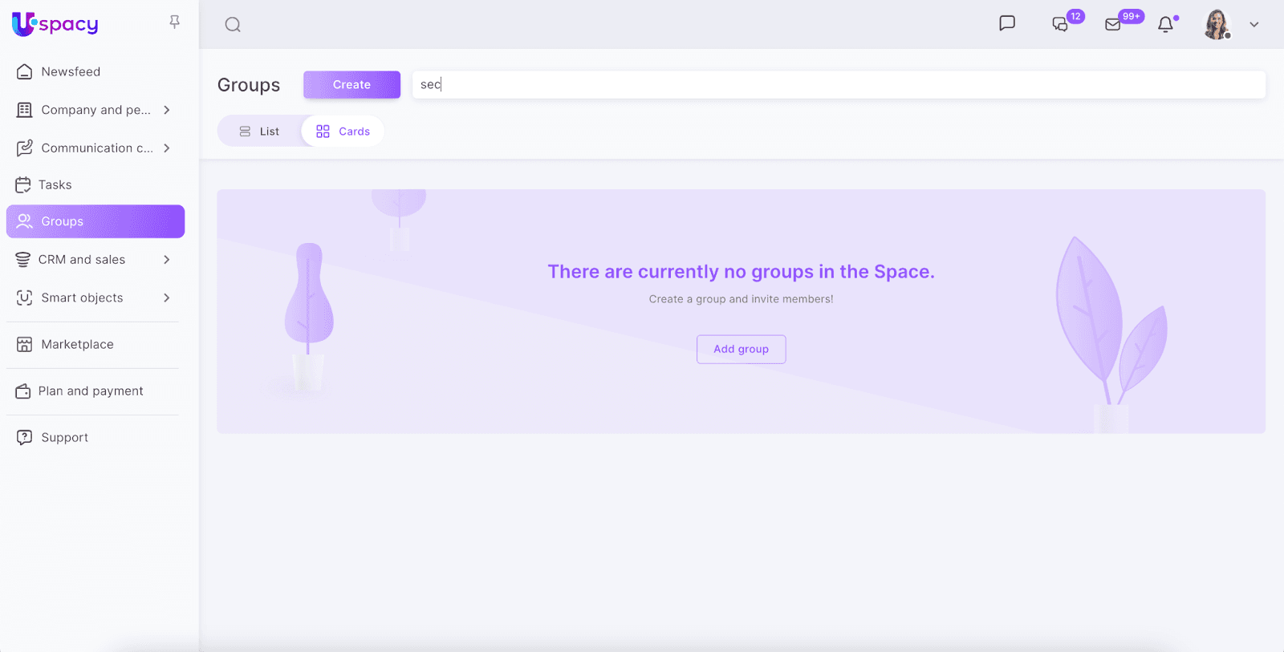This screenshot has width=1284, height=652.
Task: Open the mail icon with 99+ badge
Action: (1113, 24)
